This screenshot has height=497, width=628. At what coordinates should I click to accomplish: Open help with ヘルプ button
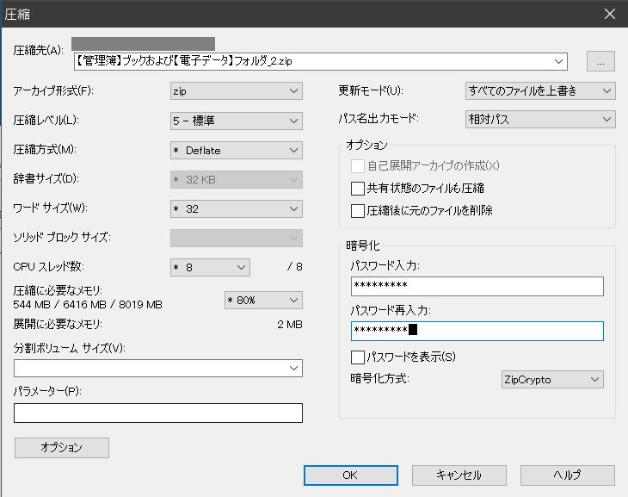tap(567, 475)
